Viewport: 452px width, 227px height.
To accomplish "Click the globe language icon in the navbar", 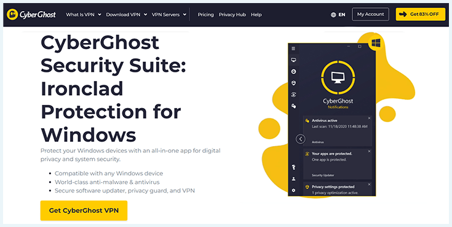I will pos(333,15).
